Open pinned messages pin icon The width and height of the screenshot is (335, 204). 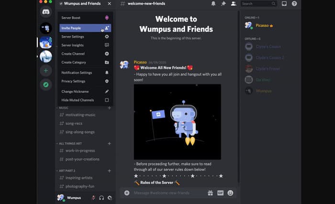click(x=223, y=3)
